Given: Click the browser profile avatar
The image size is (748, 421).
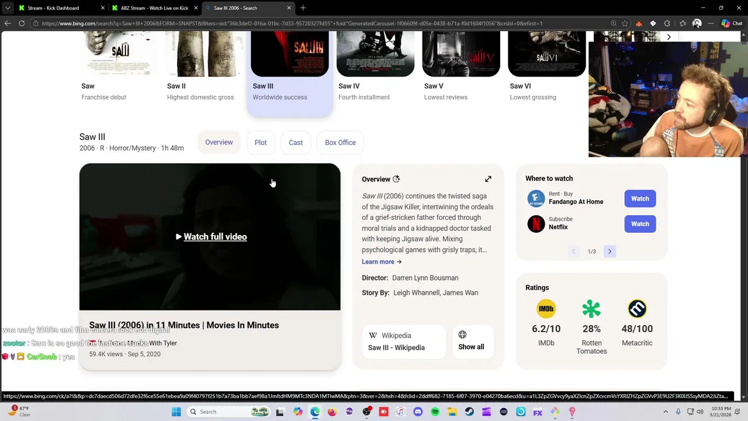Looking at the screenshot, I should [x=697, y=23].
